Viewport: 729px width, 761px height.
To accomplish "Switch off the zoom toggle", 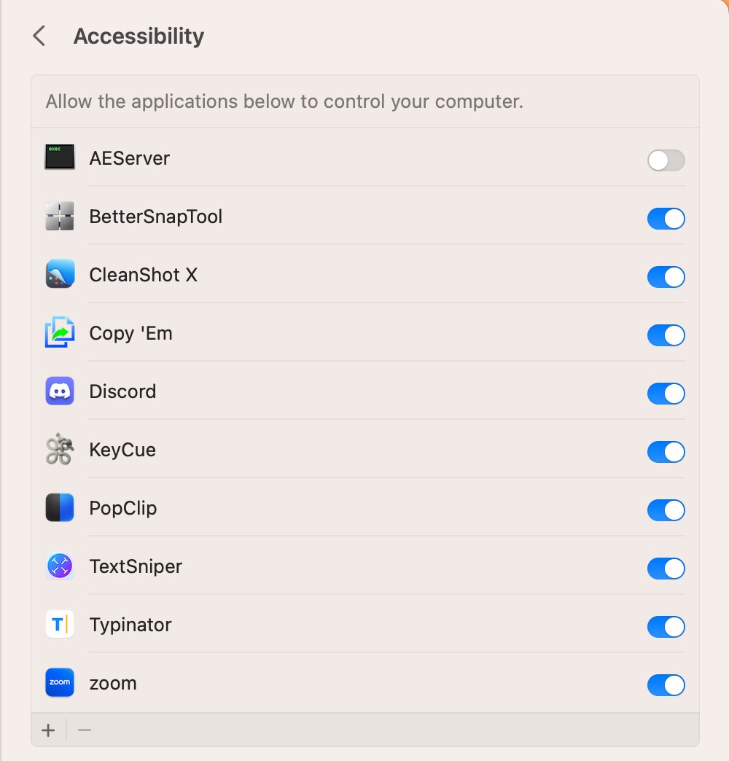I will (666, 685).
